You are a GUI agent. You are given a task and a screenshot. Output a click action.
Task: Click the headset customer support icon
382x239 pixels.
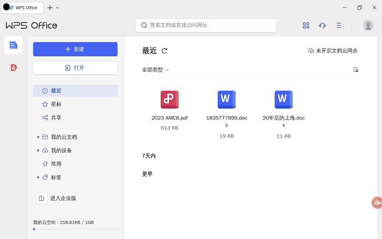coord(322,25)
